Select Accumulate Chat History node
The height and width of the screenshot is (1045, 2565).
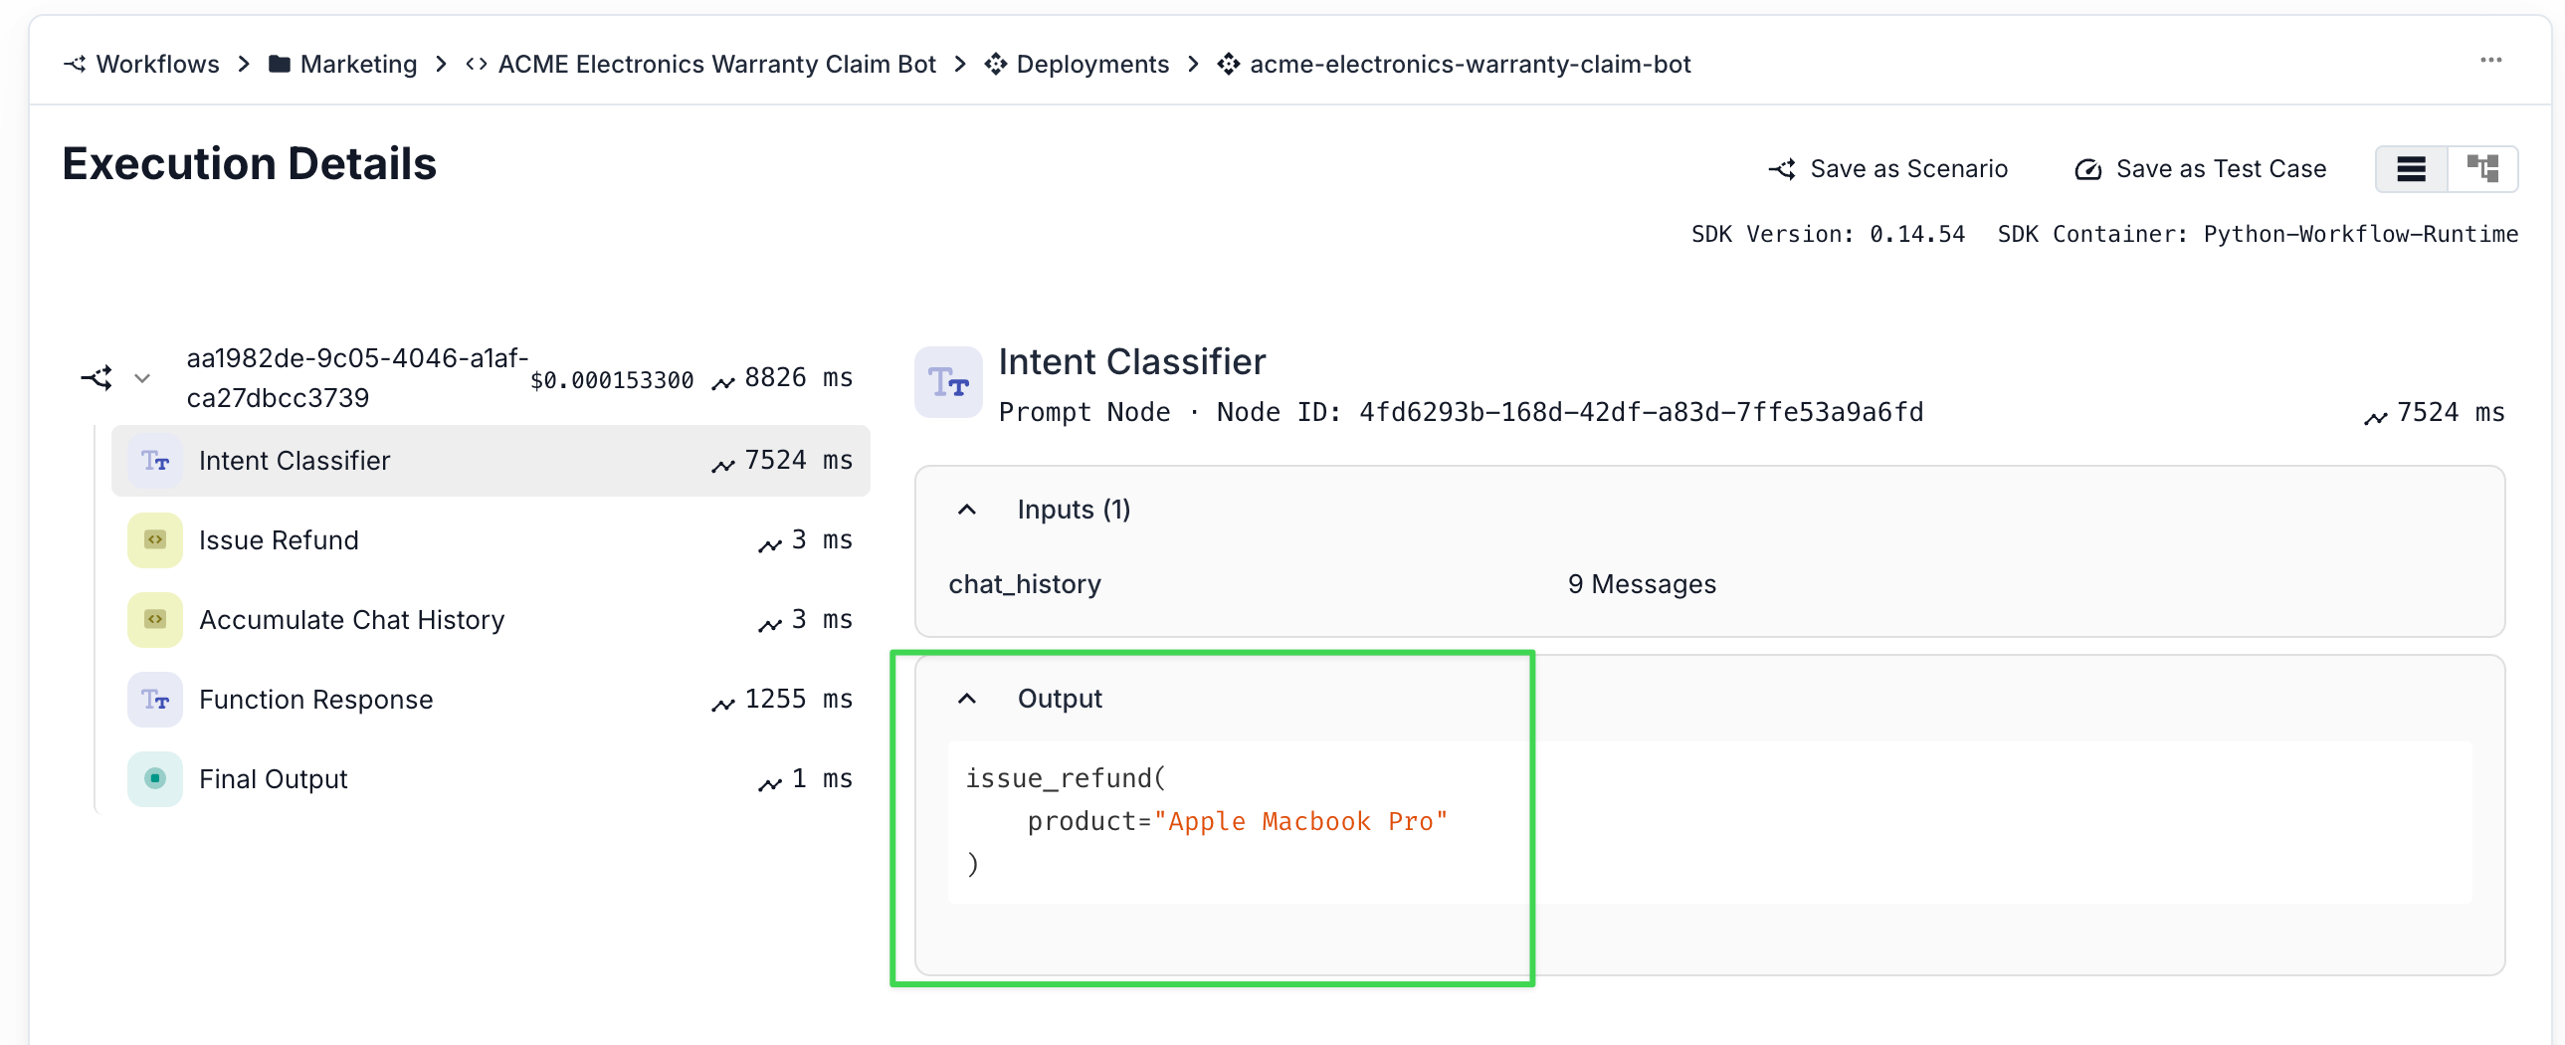click(491, 620)
